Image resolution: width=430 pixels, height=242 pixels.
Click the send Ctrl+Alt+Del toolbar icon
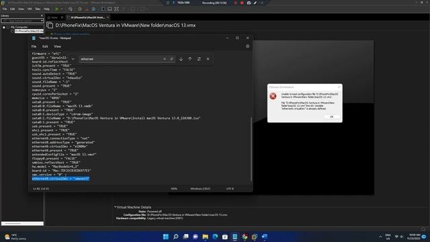pyautogui.click(x=71, y=9)
